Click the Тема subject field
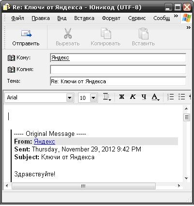194x206 pixels. (x=118, y=81)
